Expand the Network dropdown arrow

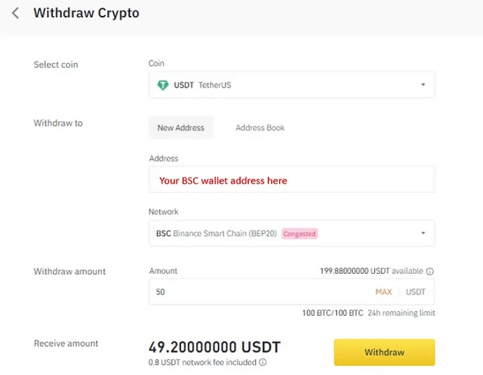pyautogui.click(x=423, y=234)
